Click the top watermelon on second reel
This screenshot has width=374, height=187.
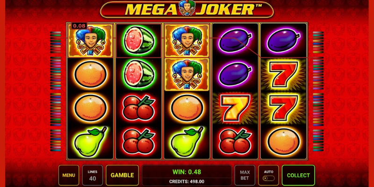[x=139, y=40]
